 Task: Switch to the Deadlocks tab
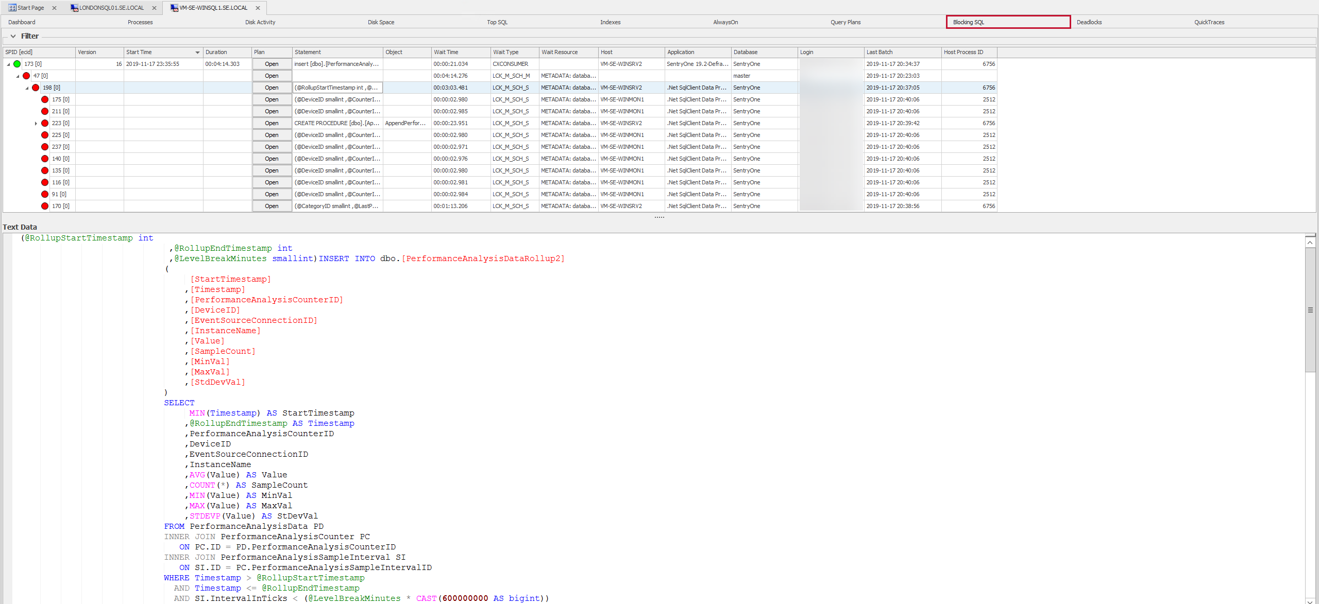point(1089,22)
